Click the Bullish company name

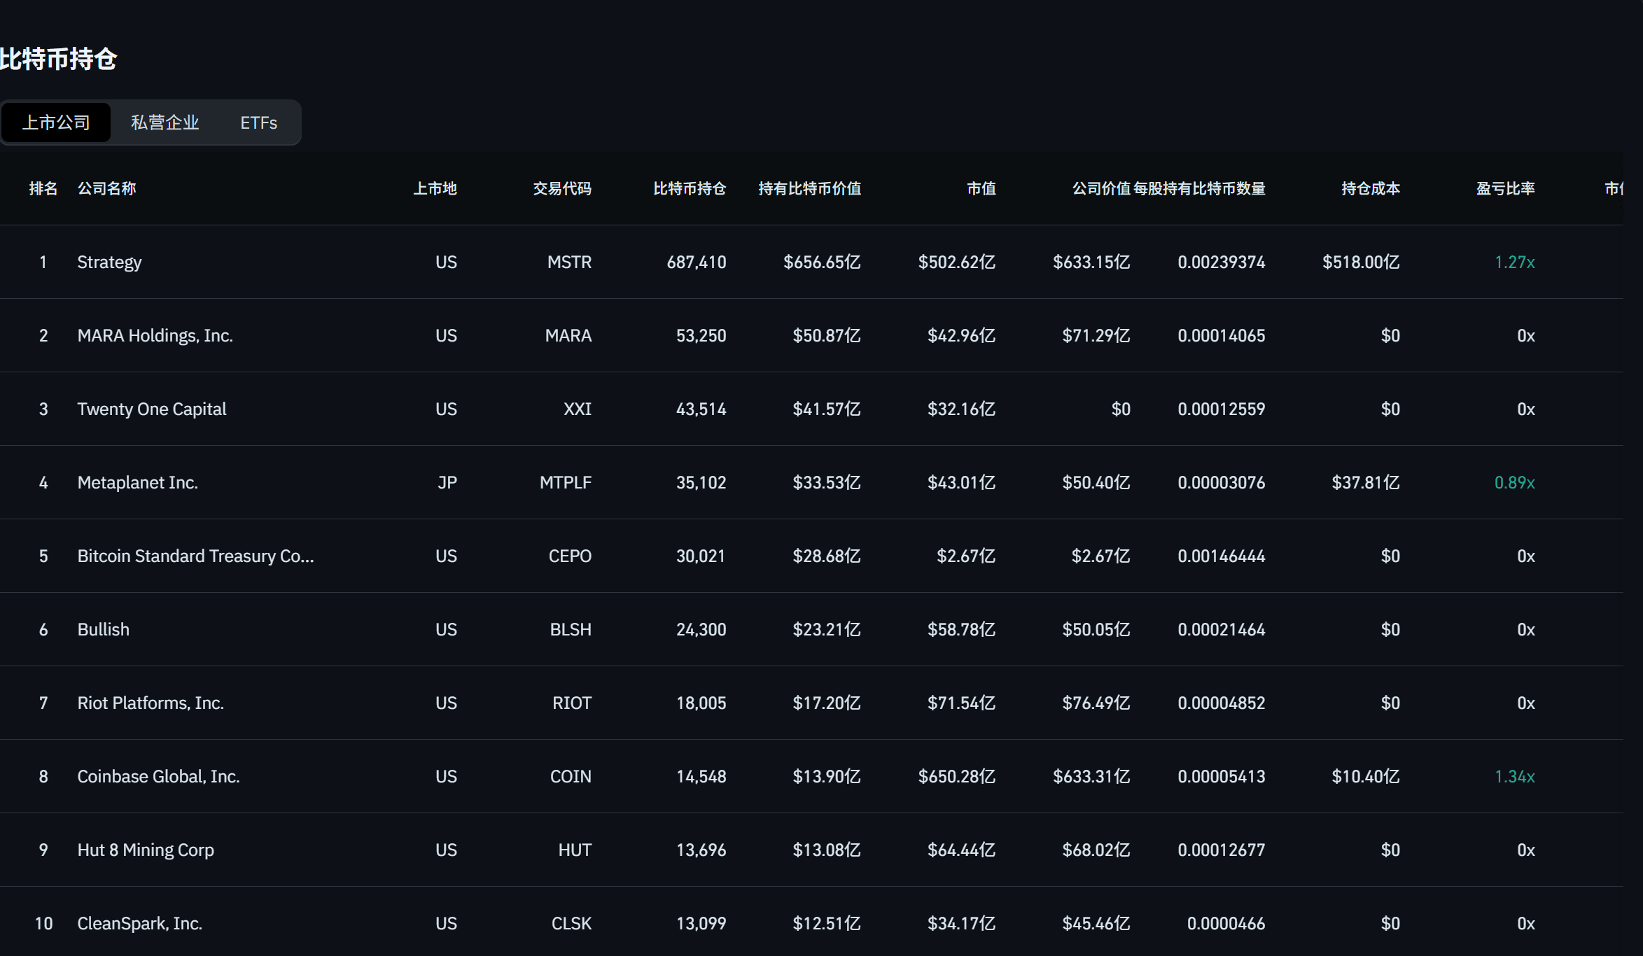click(103, 629)
